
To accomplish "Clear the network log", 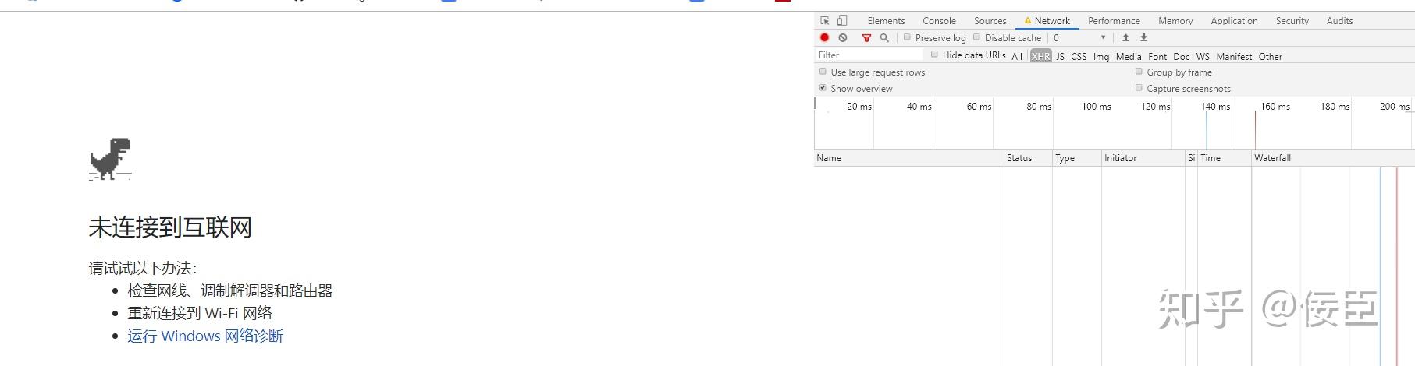I will pyautogui.click(x=843, y=37).
